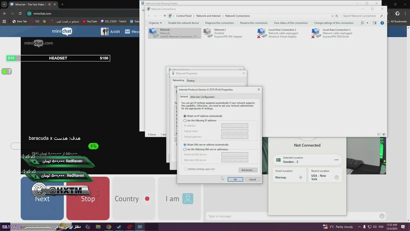Click the volume tray icon
The height and width of the screenshot is (231, 410).
(x=375, y=227)
